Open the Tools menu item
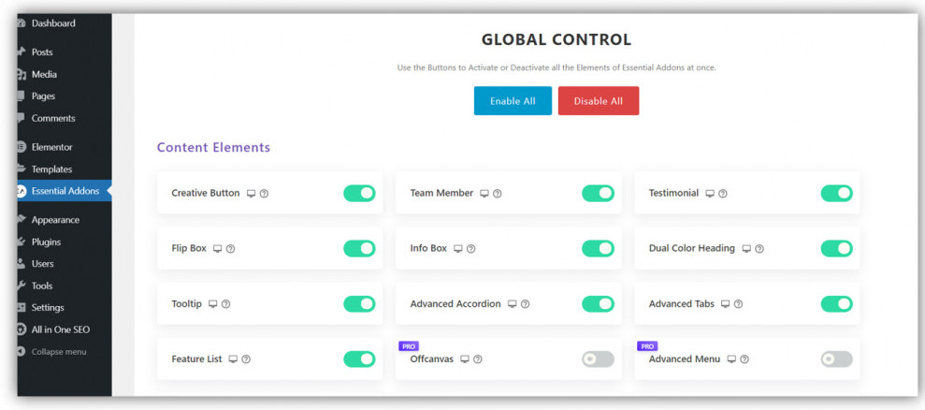This screenshot has height=410, width=925. (x=65, y=286)
